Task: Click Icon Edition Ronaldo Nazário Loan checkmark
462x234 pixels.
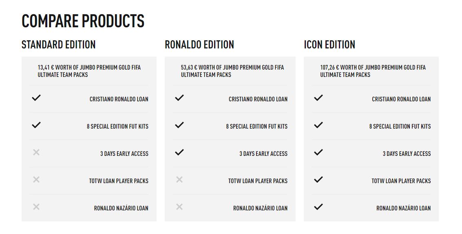Action: (318, 207)
